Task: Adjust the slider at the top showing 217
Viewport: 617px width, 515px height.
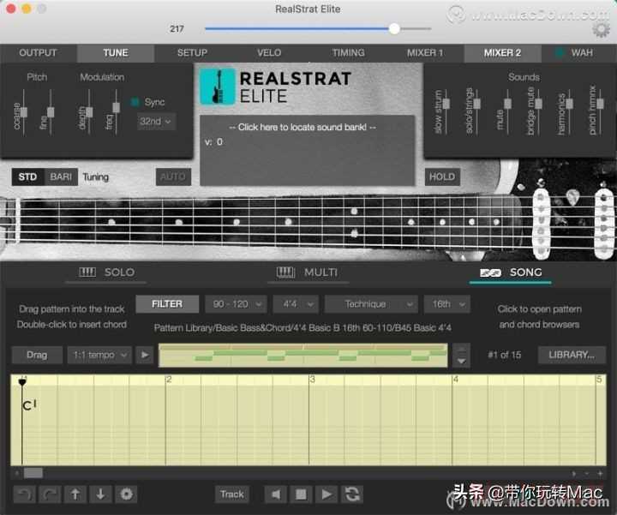Action: coord(394,28)
